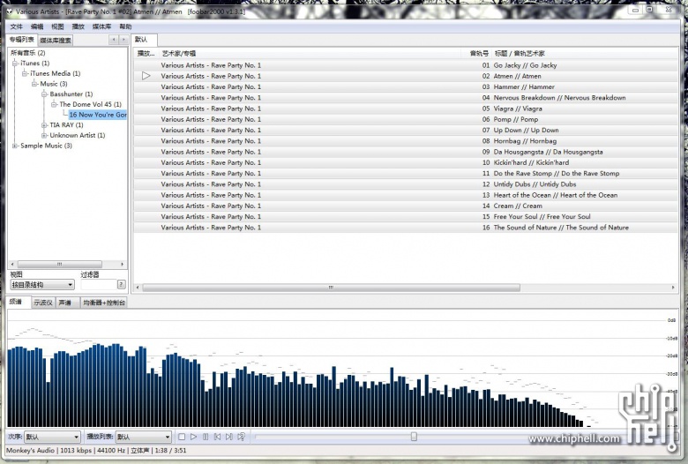The width and height of the screenshot is (688, 464).
Task: Click the 音轨号 column header
Action: pyautogui.click(x=476, y=54)
